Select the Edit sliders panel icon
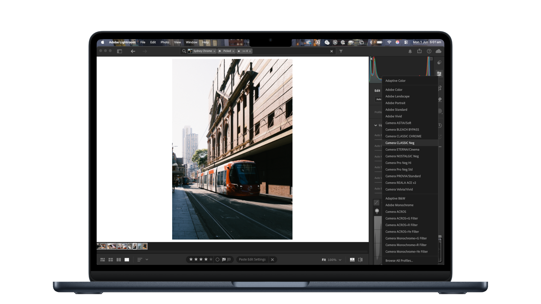The height and width of the screenshot is (304, 541). (439, 74)
